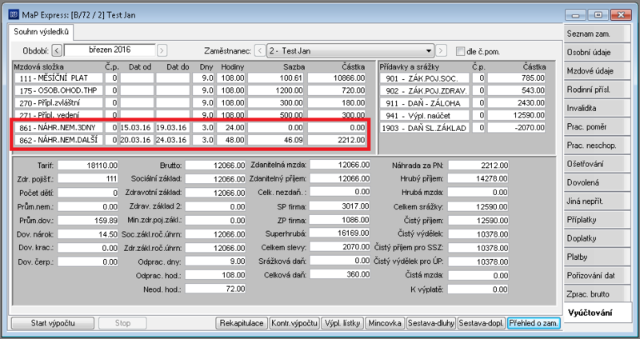Open Mincovka report

[385, 324]
